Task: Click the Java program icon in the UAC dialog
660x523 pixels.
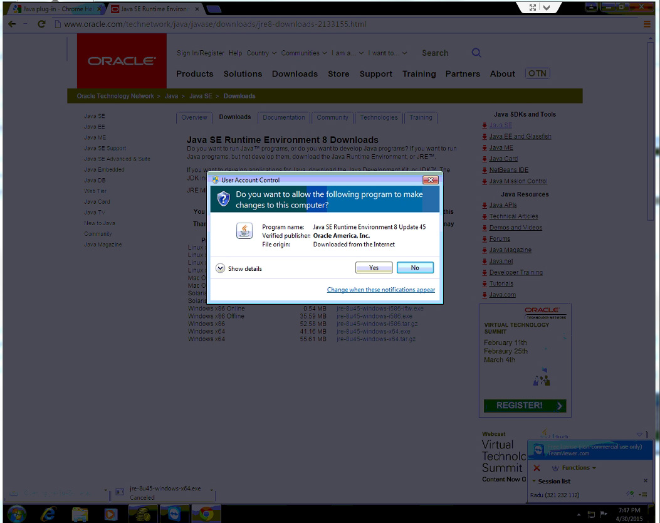Action: point(244,231)
